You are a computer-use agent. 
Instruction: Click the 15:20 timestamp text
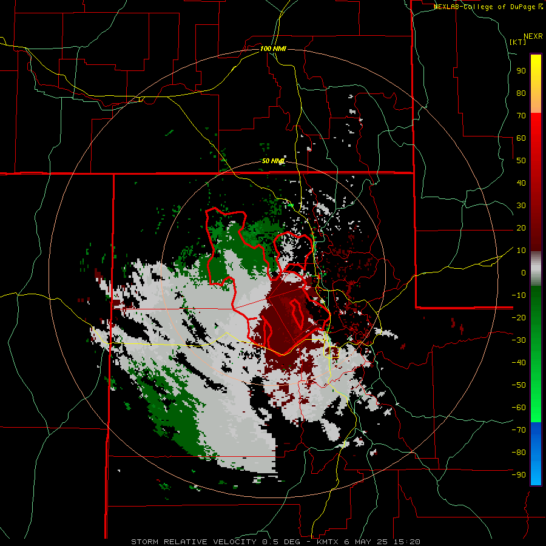click(x=408, y=542)
